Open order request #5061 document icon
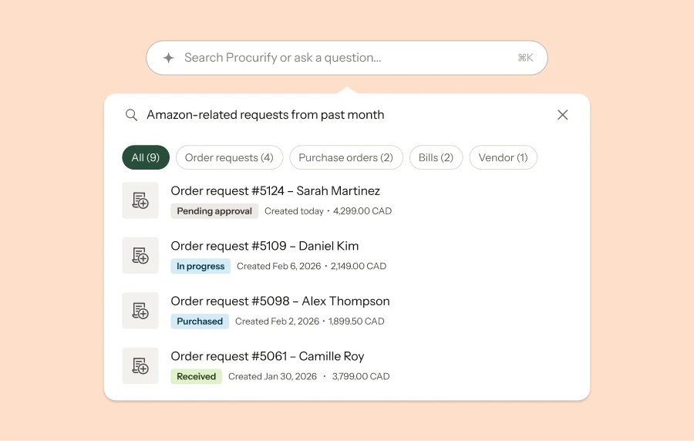 coord(140,365)
